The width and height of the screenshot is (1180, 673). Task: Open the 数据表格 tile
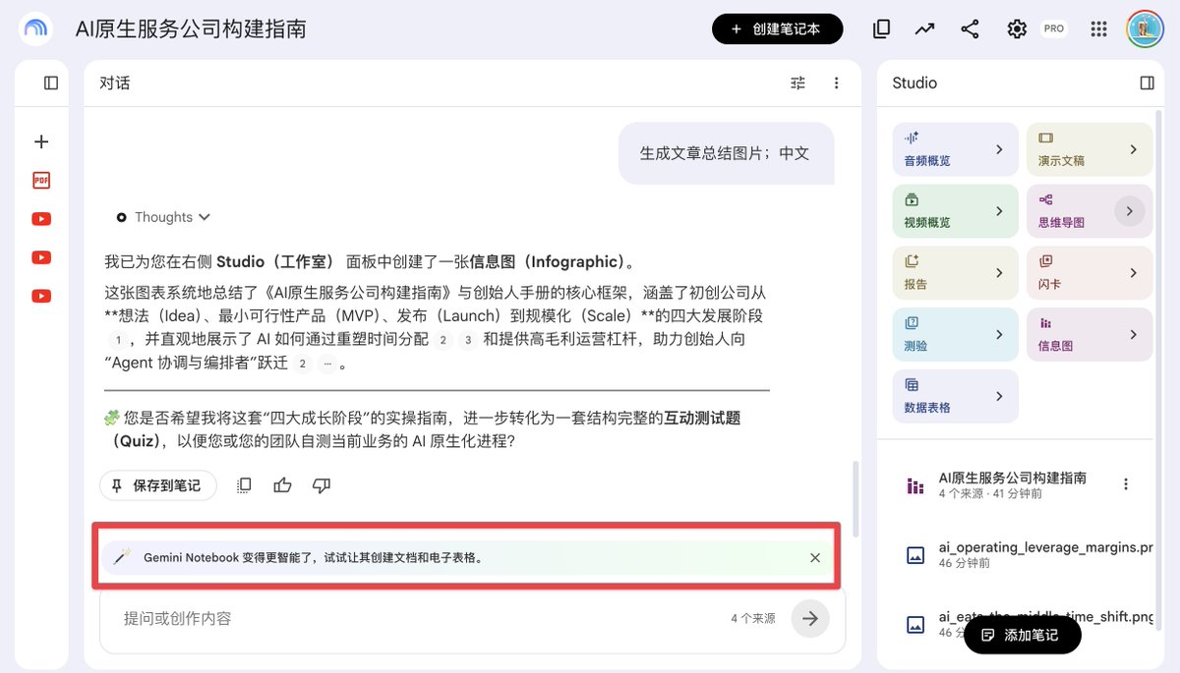click(955, 397)
